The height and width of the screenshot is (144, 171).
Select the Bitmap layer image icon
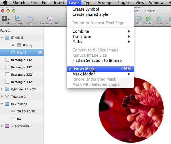coord(19,45)
